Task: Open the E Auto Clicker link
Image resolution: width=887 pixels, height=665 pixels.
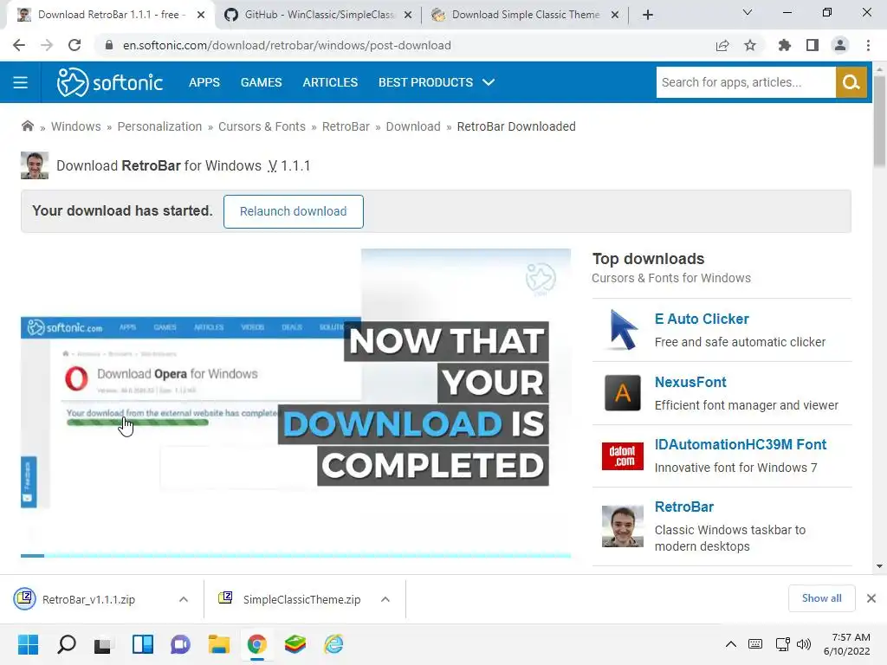Action: [x=702, y=319]
